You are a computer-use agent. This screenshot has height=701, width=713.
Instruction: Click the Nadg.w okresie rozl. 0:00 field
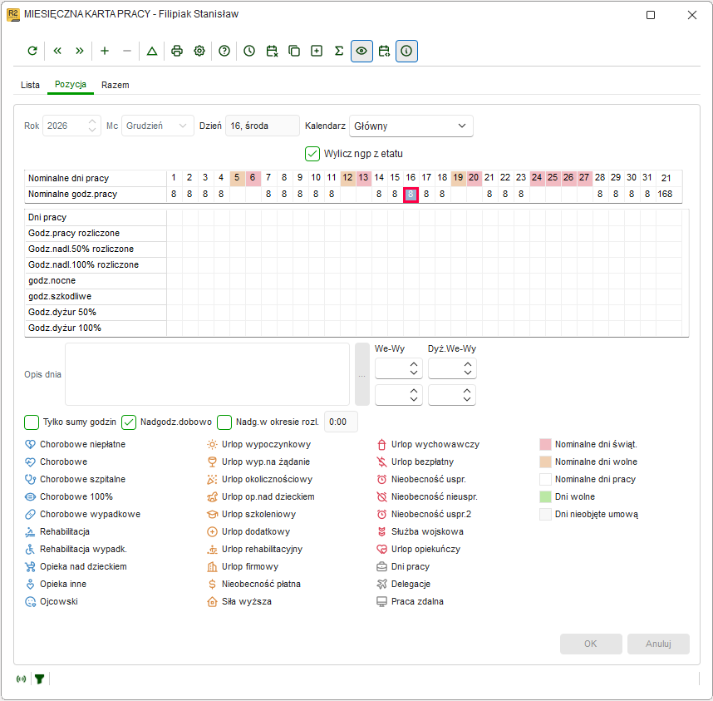[341, 422]
